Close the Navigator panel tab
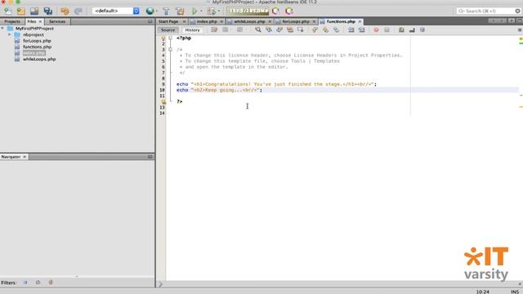 [x=25, y=157]
